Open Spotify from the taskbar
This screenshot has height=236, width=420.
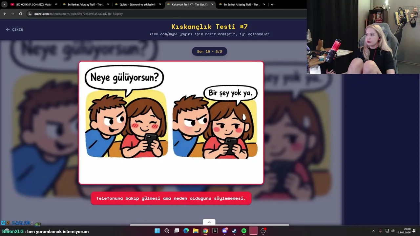(244, 231)
